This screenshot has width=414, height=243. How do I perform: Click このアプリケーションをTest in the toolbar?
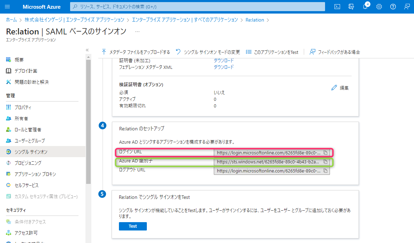click(x=272, y=52)
